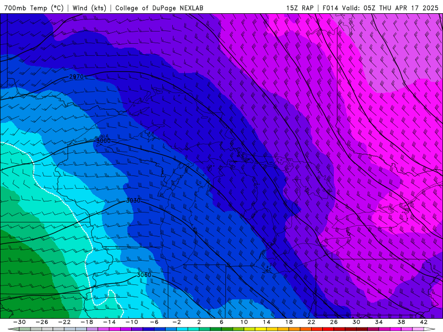Image resolution: width=443 pixels, height=332 pixels.
Task: Click the 26 color scale label
Action: pyautogui.click(x=334, y=322)
